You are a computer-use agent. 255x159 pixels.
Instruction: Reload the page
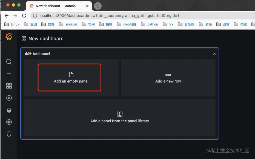24,16
